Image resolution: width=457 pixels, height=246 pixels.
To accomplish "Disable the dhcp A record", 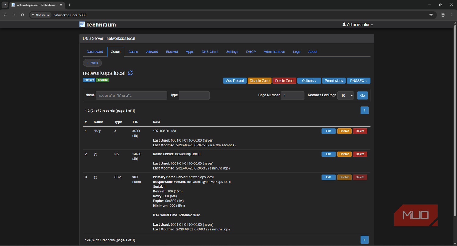I will click(x=344, y=131).
